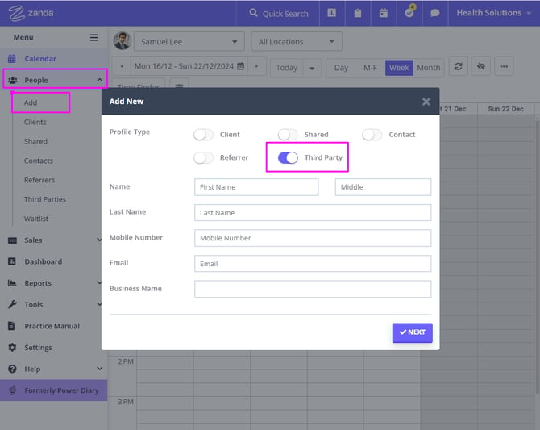Expand the Health Solutions account menu
The image size is (540, 430).
493,13
